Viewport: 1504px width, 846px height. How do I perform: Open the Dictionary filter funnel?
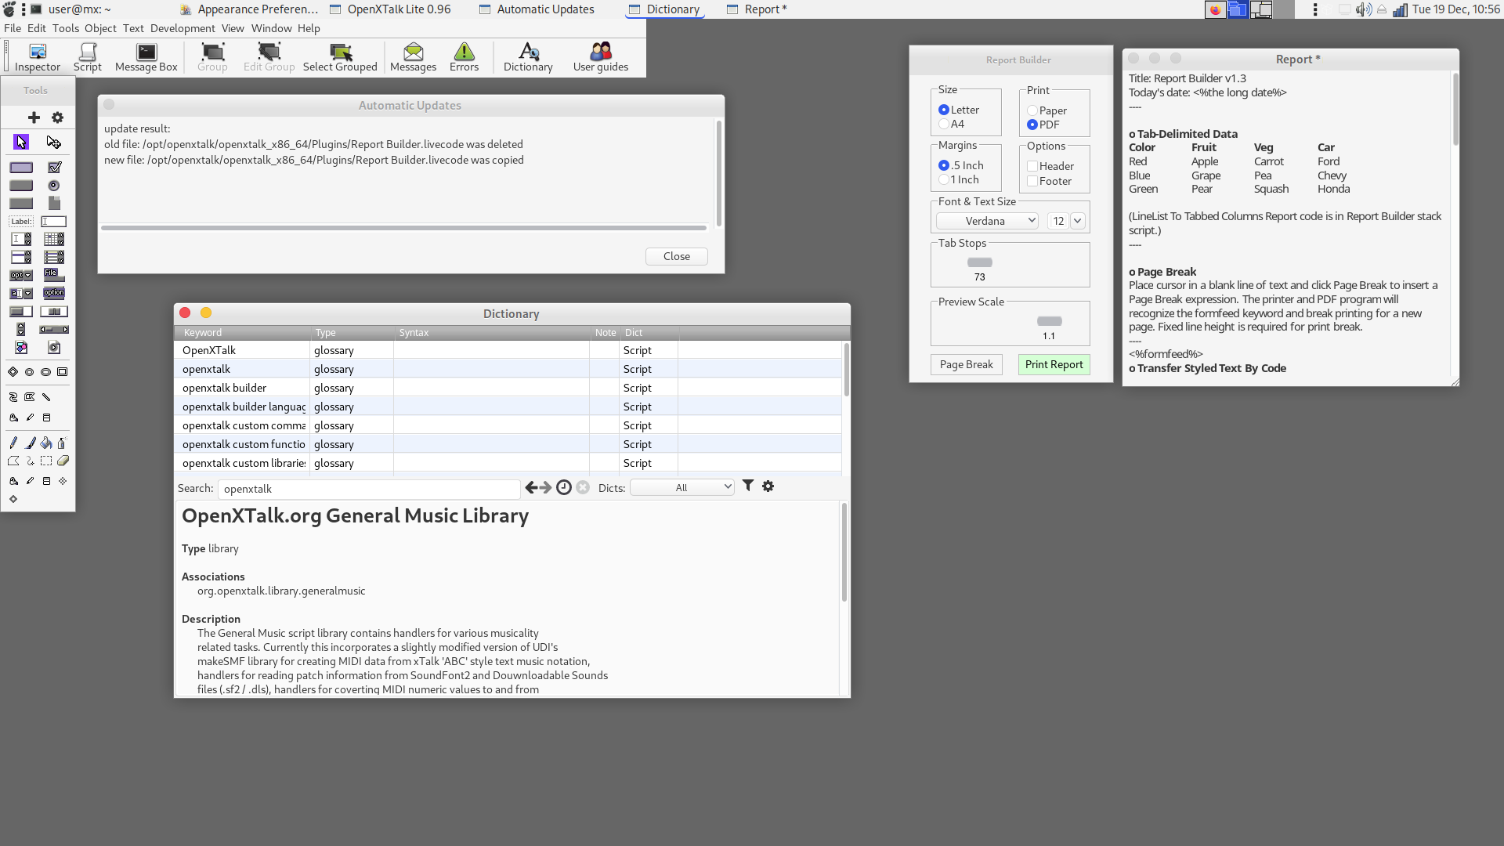748,486
